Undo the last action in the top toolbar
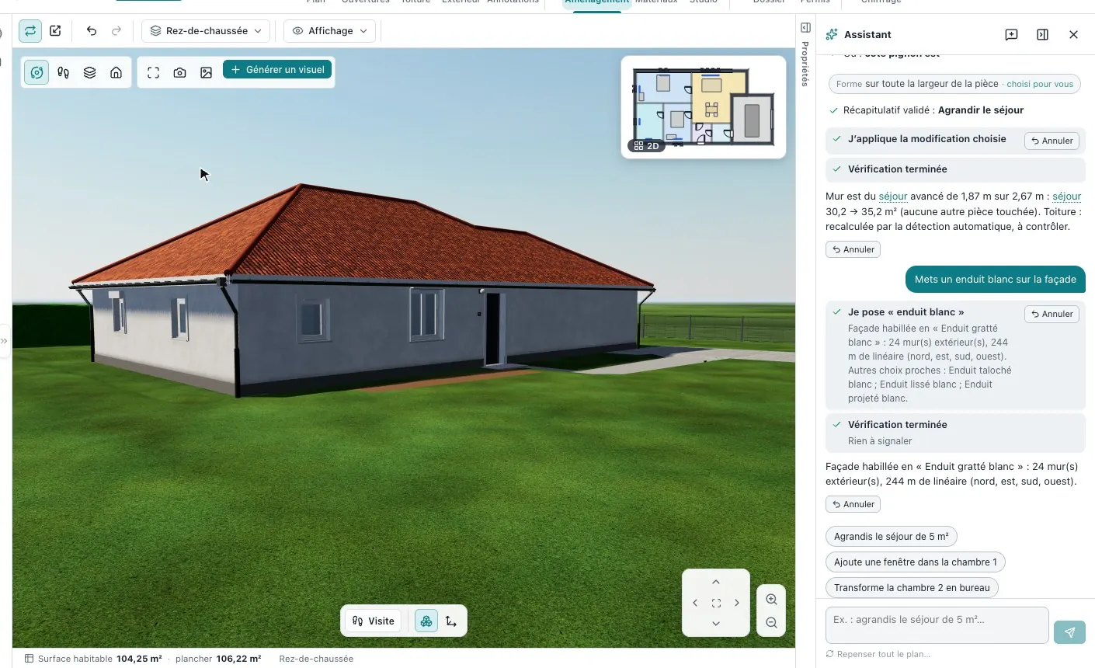 click(x=92, y=31)
